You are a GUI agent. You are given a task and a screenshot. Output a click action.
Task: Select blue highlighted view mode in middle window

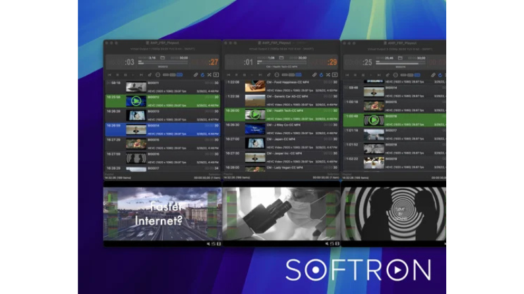[x=299, y=75]
